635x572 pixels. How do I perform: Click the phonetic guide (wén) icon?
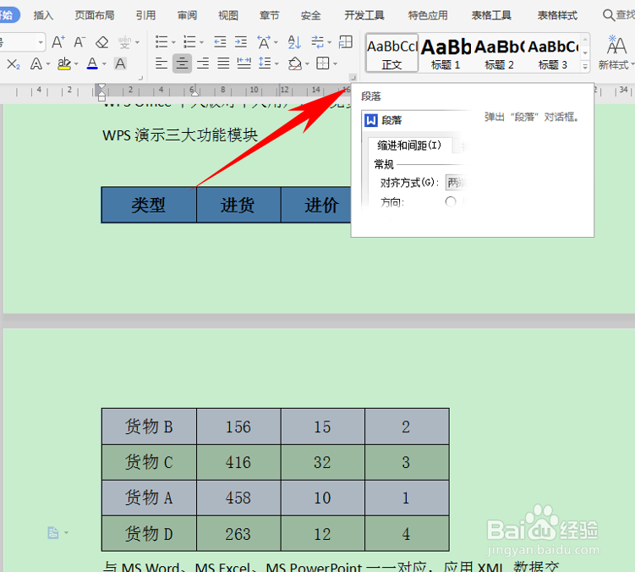click(124, 42)
